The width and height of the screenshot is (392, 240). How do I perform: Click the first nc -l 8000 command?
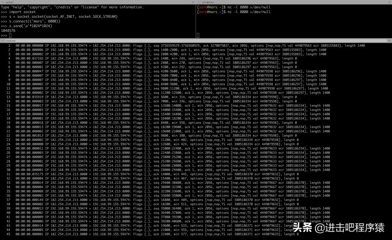coord(249,7)
